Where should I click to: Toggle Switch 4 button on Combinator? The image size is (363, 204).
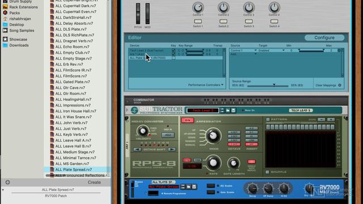click(275, 22)
